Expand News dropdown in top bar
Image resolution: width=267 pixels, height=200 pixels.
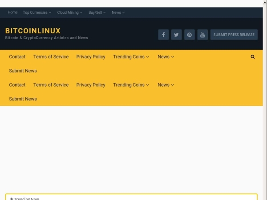click(118, 12)
